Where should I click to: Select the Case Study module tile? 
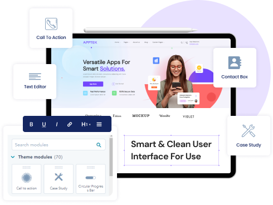tap(58, 179)
